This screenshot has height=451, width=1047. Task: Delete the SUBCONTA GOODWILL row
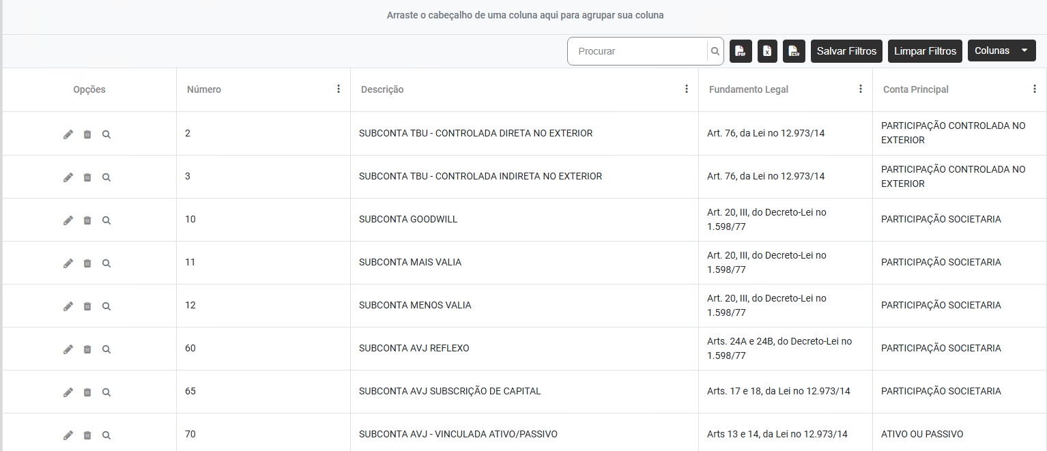pos(87,220)
